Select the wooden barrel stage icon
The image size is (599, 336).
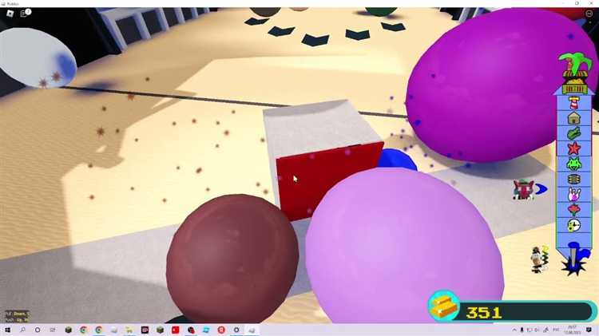pyautogui.click(x=573, y=179)
